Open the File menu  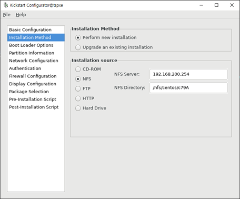click(x=7, y=15)
